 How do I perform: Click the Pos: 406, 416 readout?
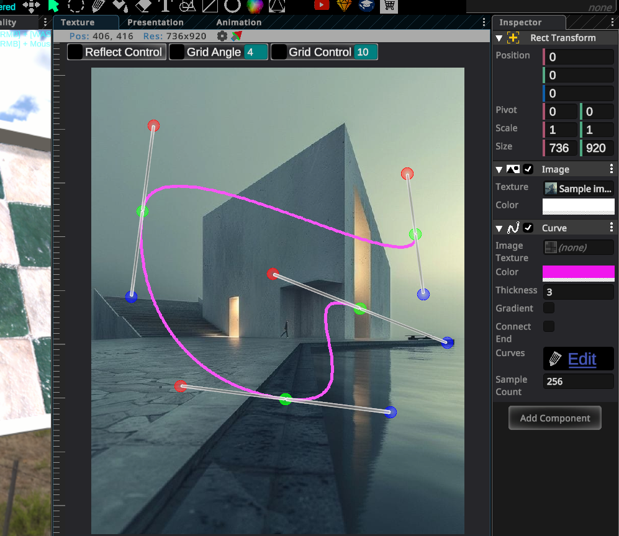tap(101, 36)
